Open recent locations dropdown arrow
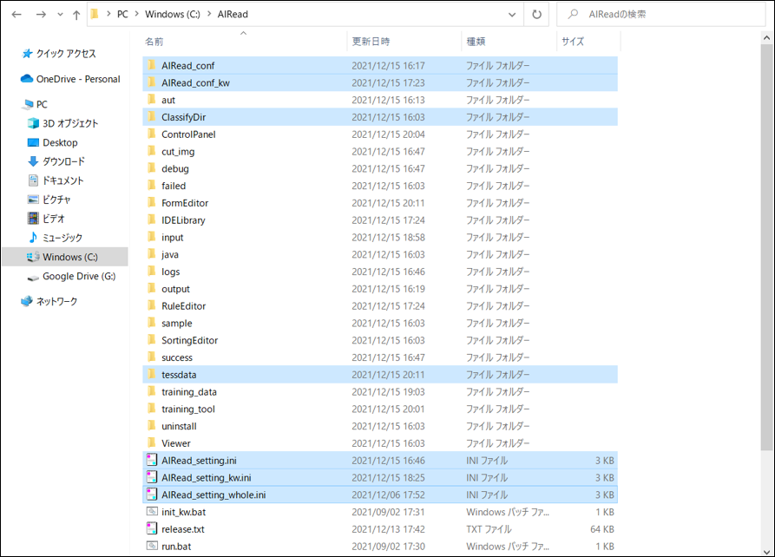 point(60,15)
